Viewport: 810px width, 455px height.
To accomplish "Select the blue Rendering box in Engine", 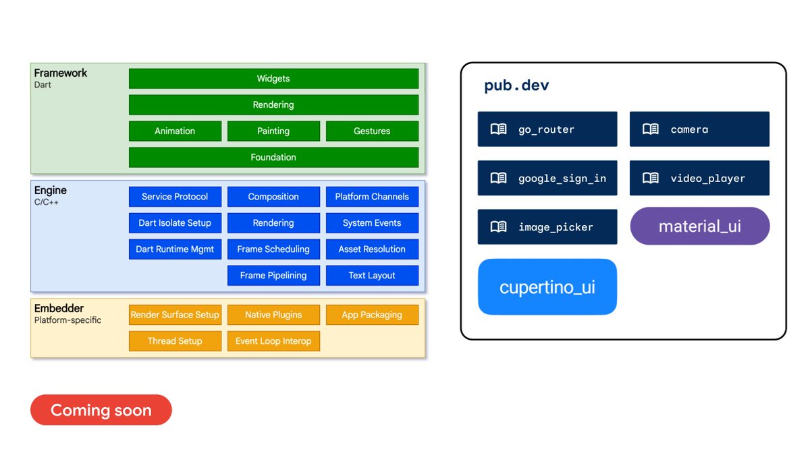I will tap(273, 223).
